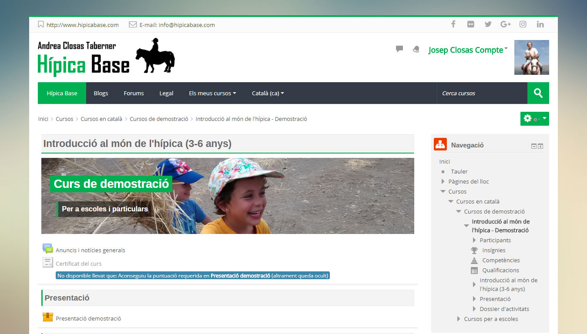Click the Twitter icon in top bar

(488, 24)
